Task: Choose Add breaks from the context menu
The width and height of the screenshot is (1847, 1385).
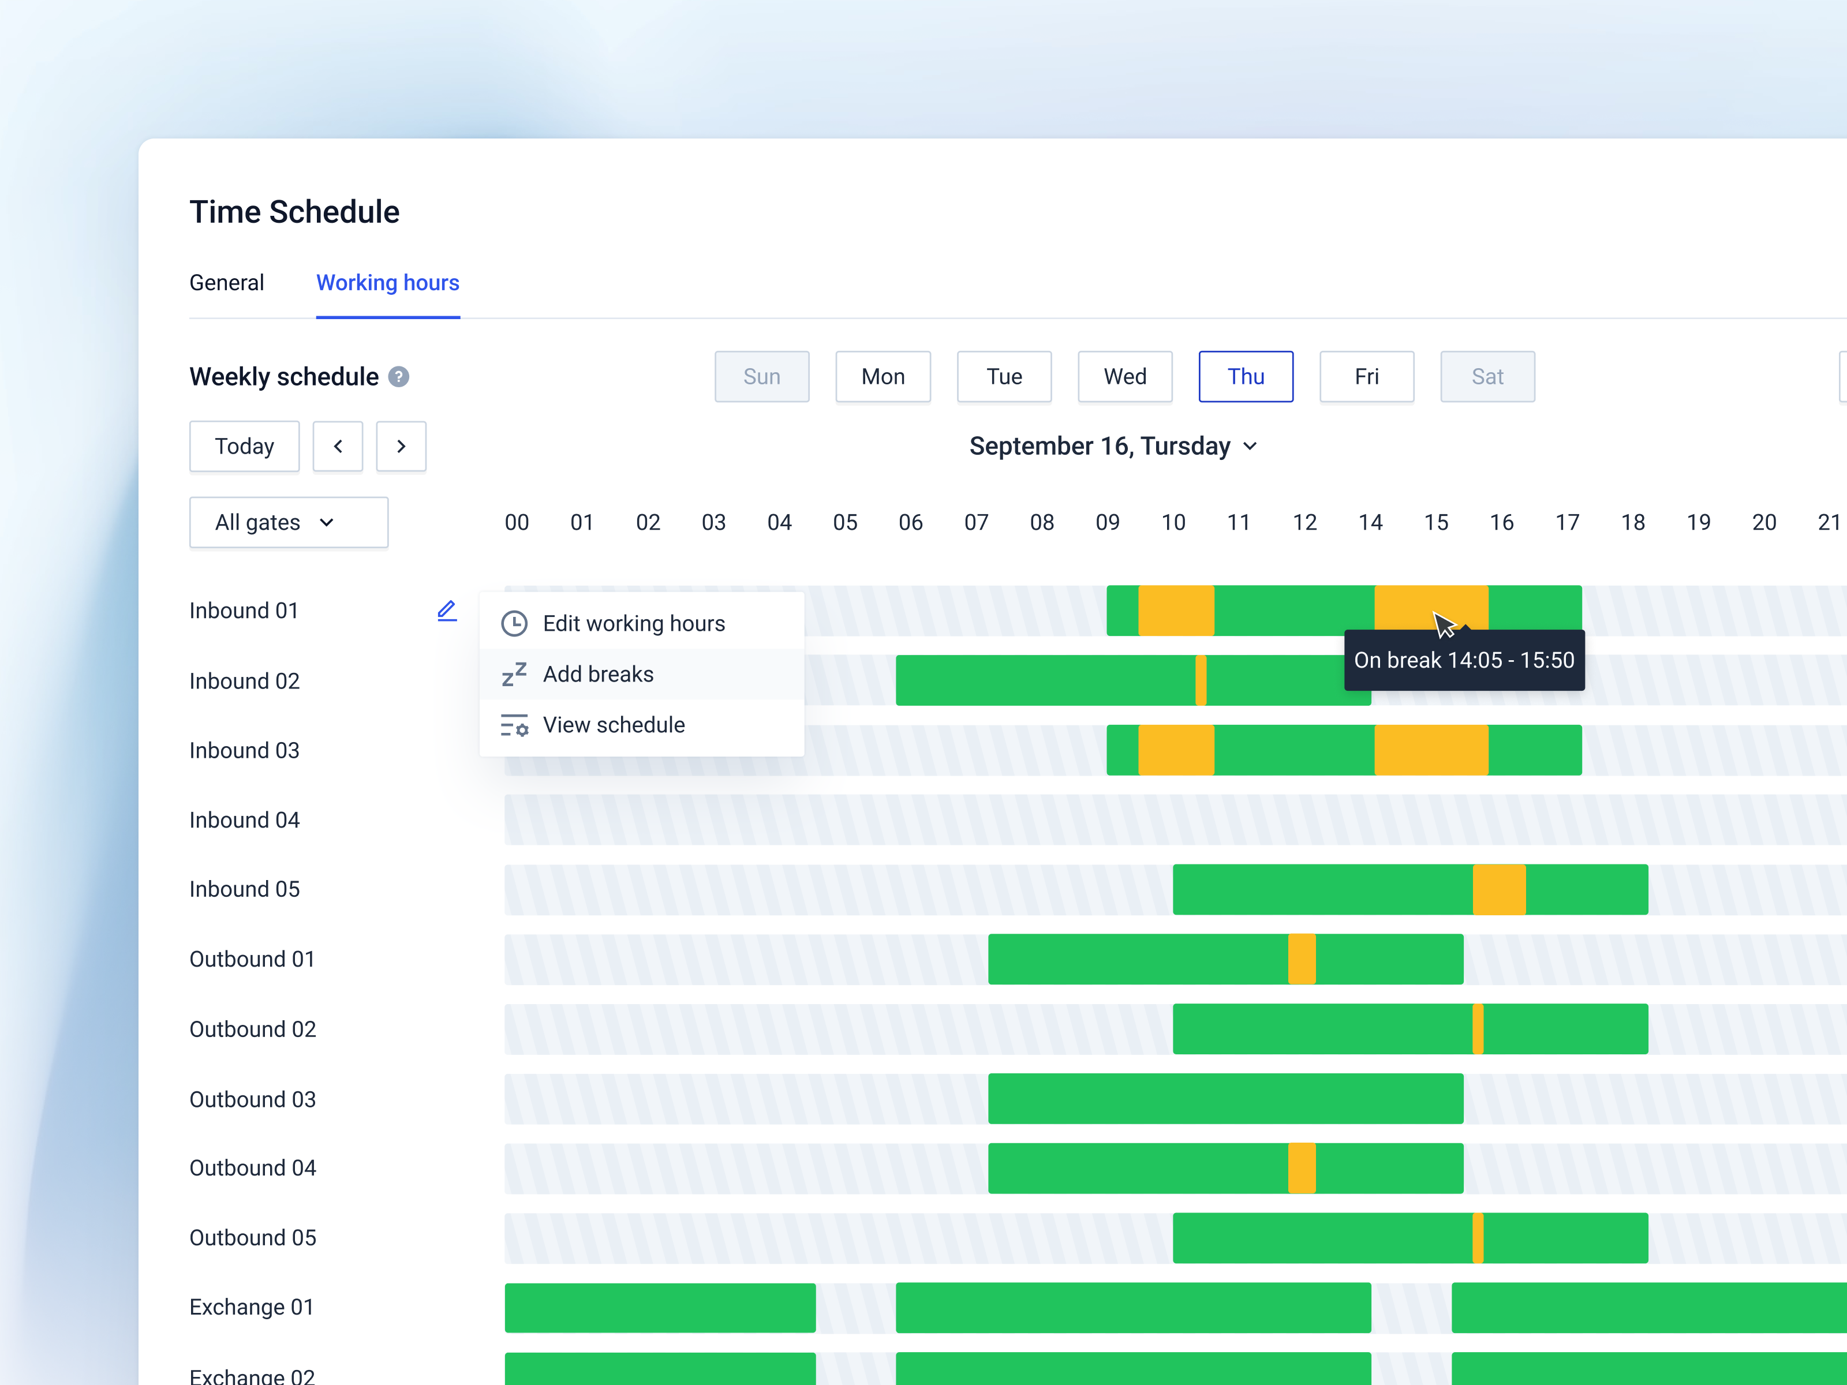Action: pos(598,675)
